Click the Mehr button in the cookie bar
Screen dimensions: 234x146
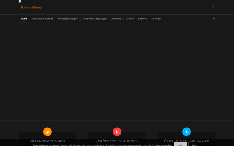click(195, 144)
